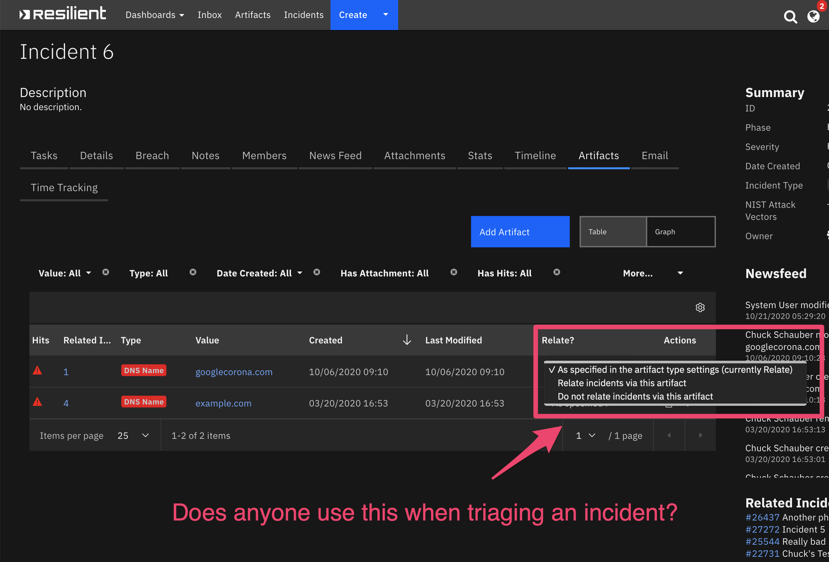Image resolution: width=829 pixels, height=562 pixels.
Task: Switch to Graph view
Action: (x=681, y=232)
